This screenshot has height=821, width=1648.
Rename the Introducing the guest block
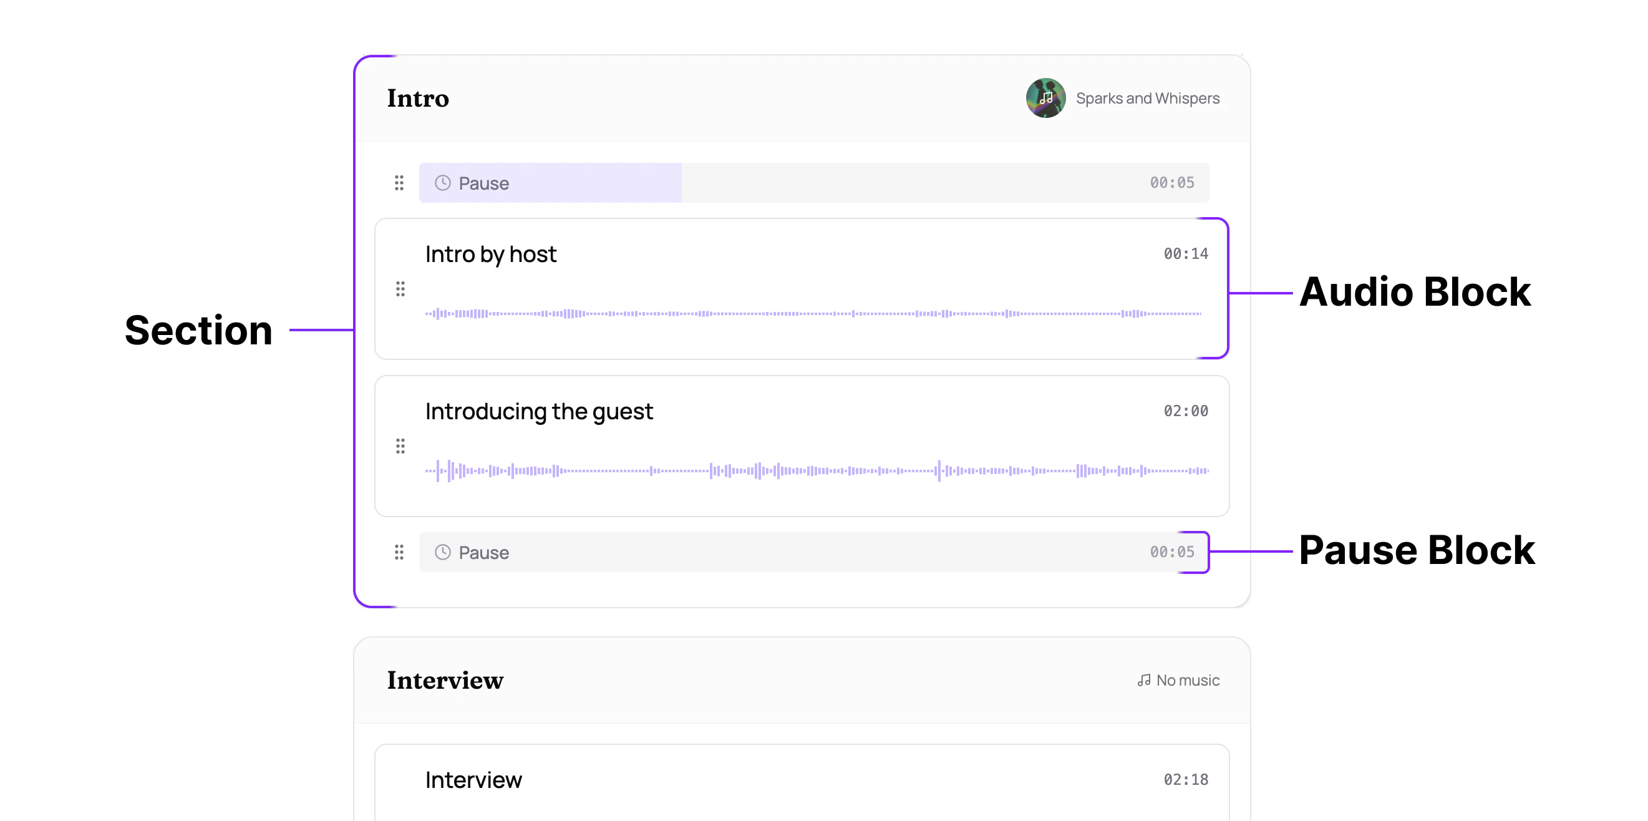click(x=540, y=412)
